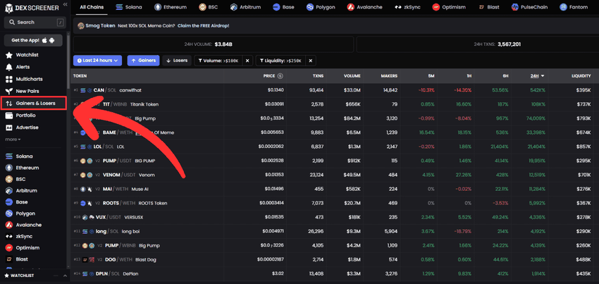
Task: Remove the Liquidity >$250K filter
Action: tap(311, 61)
